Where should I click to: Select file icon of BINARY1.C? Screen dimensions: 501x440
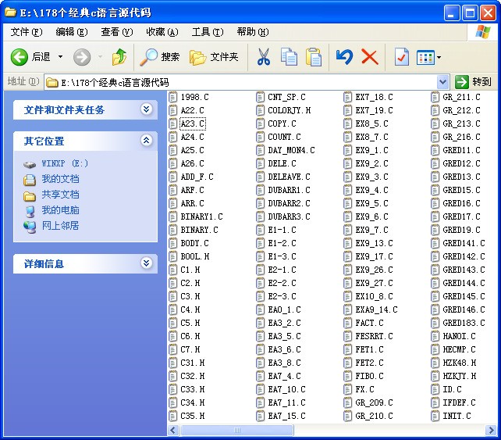pos(173,216)
